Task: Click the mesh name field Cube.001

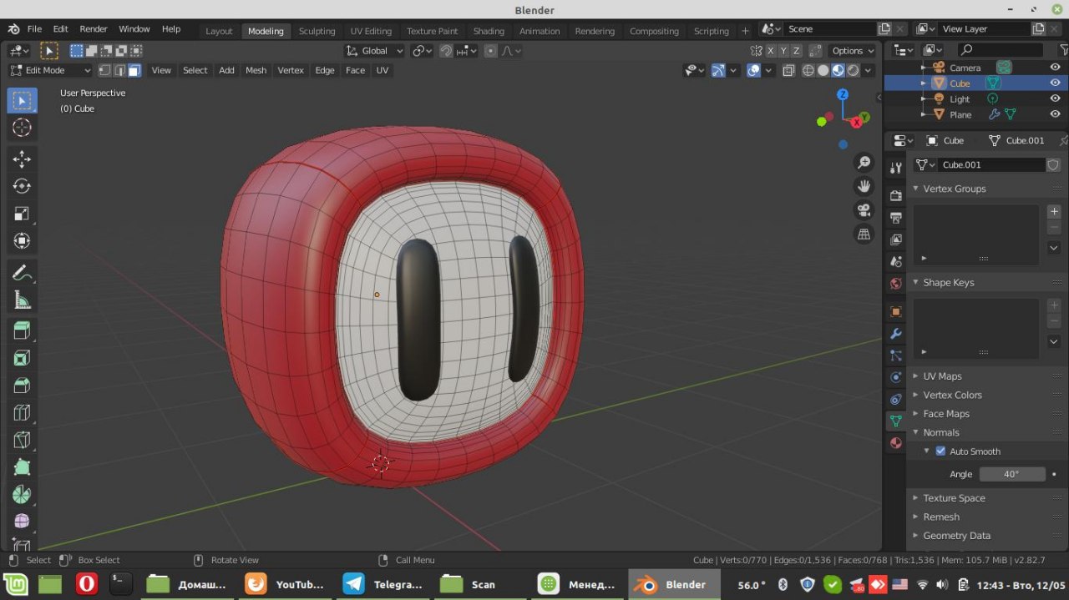Action: point(990,165)
